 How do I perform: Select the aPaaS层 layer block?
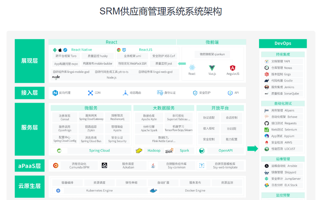30,166
